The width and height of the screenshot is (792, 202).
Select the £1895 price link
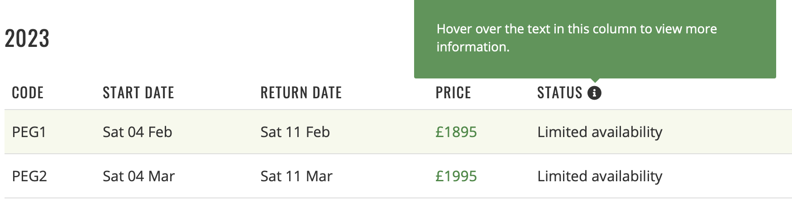(456, 132)
